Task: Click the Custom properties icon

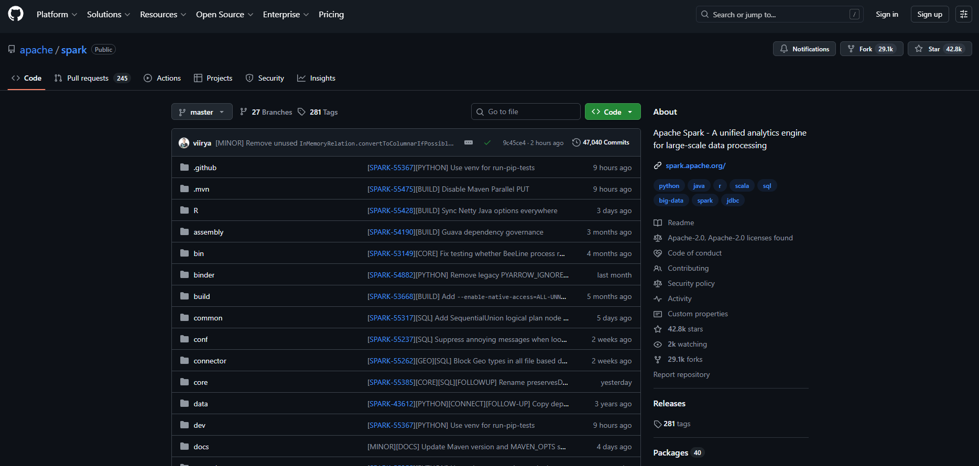Action: tap(658, 314)
